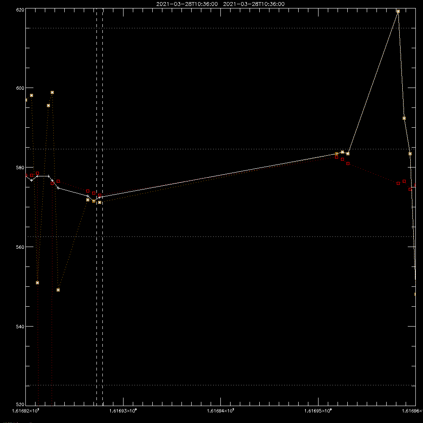Click the 1.61695×10⁹ x-axis label
The image size is (423, 423).
(318, 411)
